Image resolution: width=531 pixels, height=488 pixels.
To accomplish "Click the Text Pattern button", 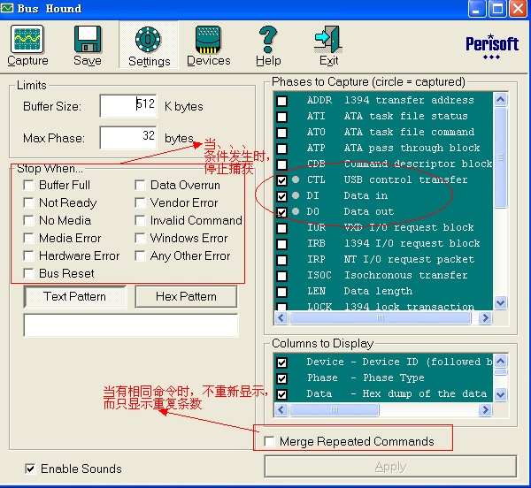I will (75, 296).
